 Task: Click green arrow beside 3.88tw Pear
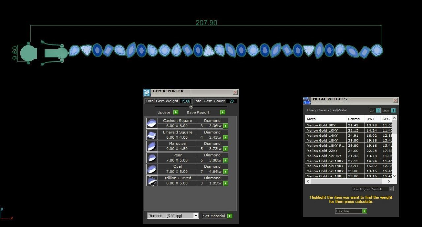(226, 160)
